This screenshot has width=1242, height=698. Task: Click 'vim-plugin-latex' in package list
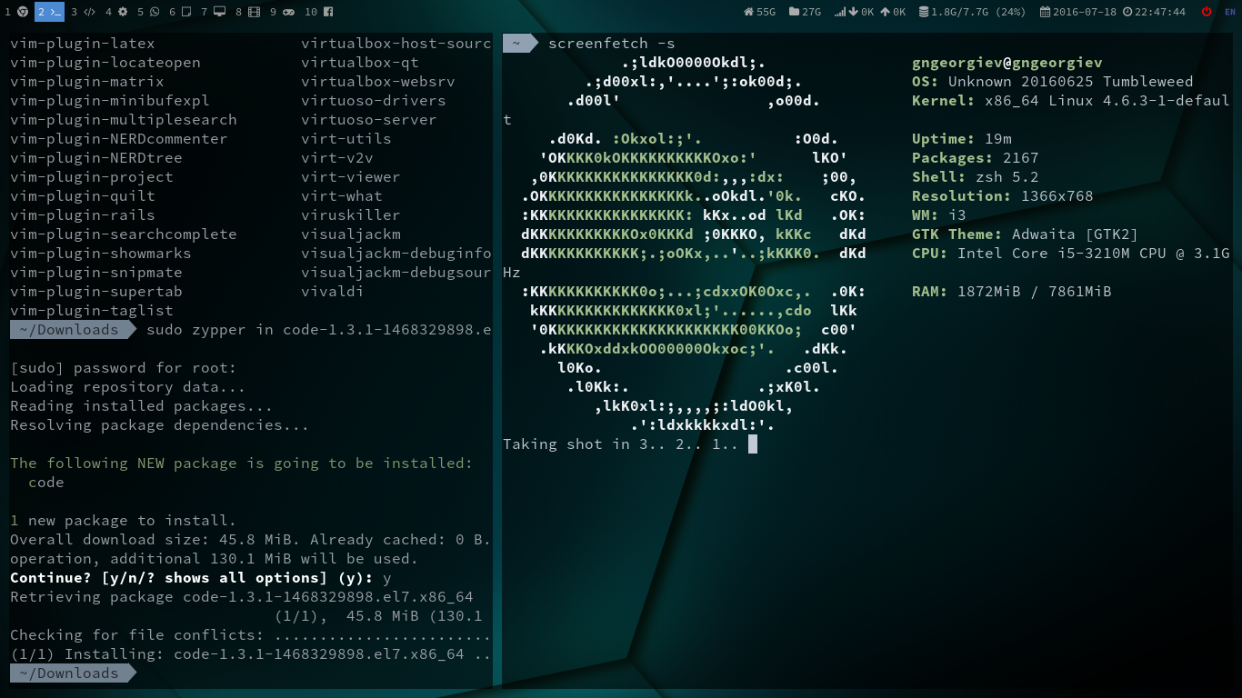tap(83, 44)
